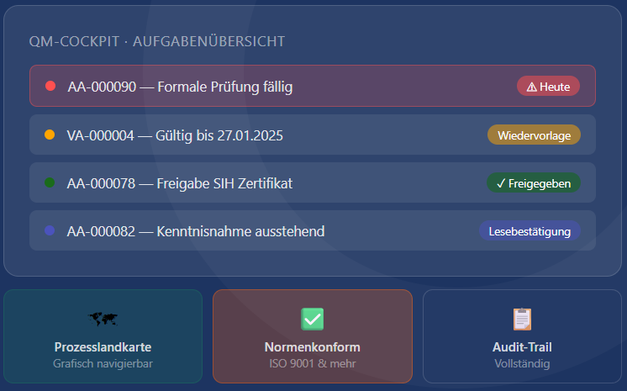Open the Prozesslandkarte card title
627x391 pixels.
pos(103,347)
